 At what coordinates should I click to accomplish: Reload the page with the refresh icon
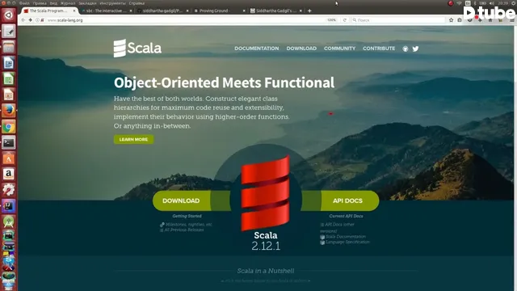pyautogui.click(x=345, y=20)
